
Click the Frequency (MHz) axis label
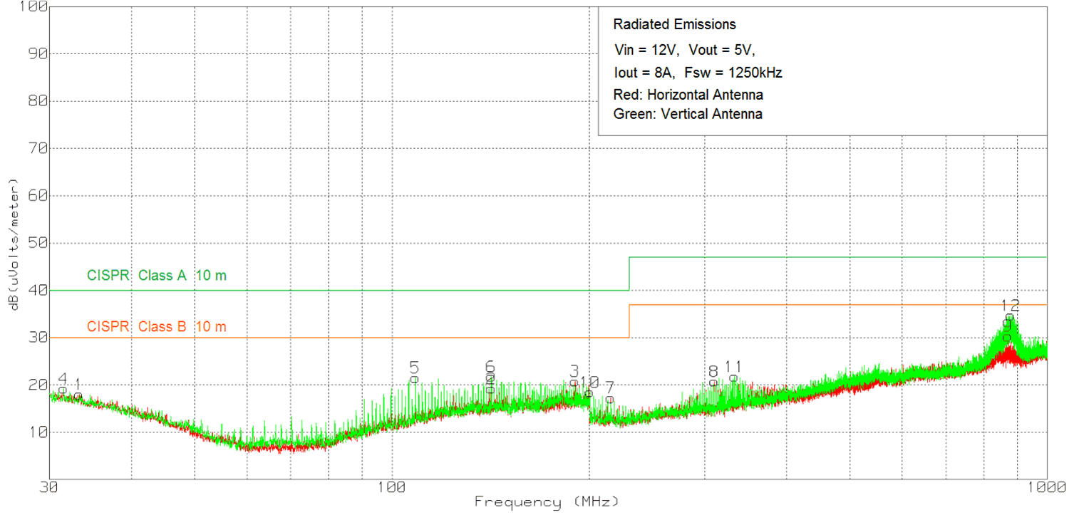(x=547, y=501)
